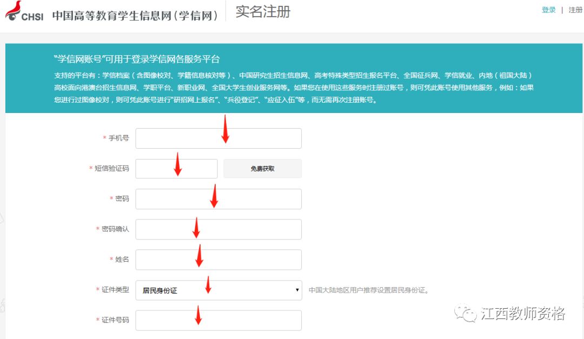Click the 证件号码 field label
Viewport: 584px width, 339px height.
pos(115,320)
